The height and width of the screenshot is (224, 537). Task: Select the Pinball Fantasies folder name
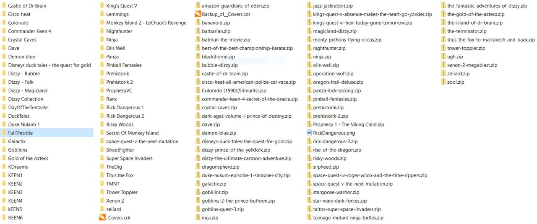coord(124,65)
